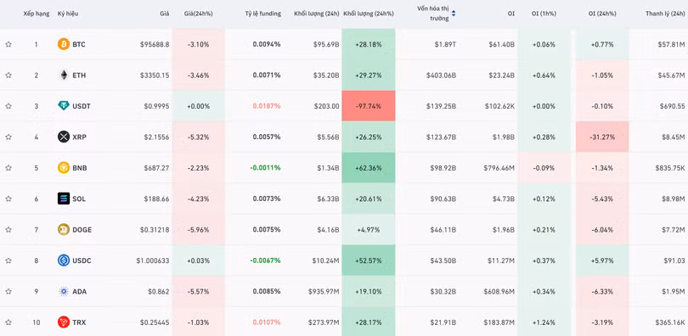Click the yellow BNB coin icon
Viewport: 688px width, 336px height.
click(64, 168)
